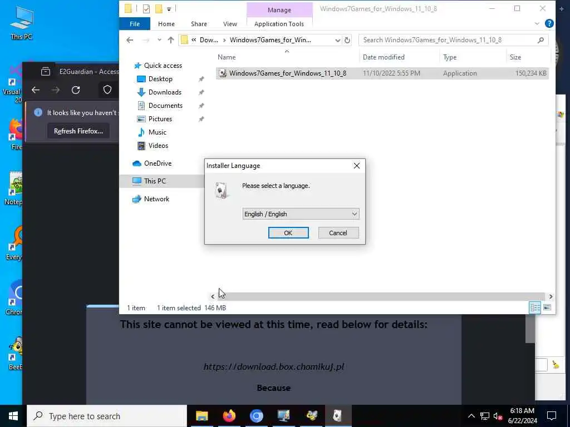Select the Manage contextual tab
This screenshot has width=570, height=427.
point(279,10)
